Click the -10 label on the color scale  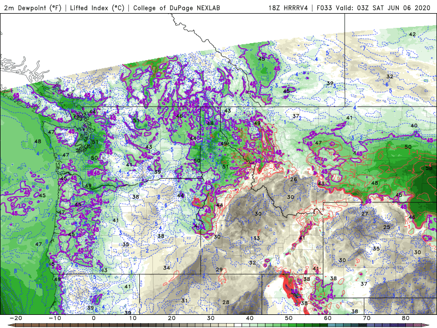coord(55,318)
